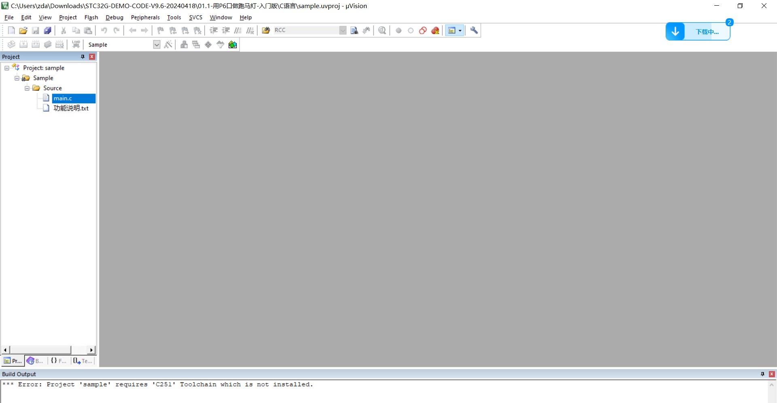Open the Flash menu

(x=91, y=17)
